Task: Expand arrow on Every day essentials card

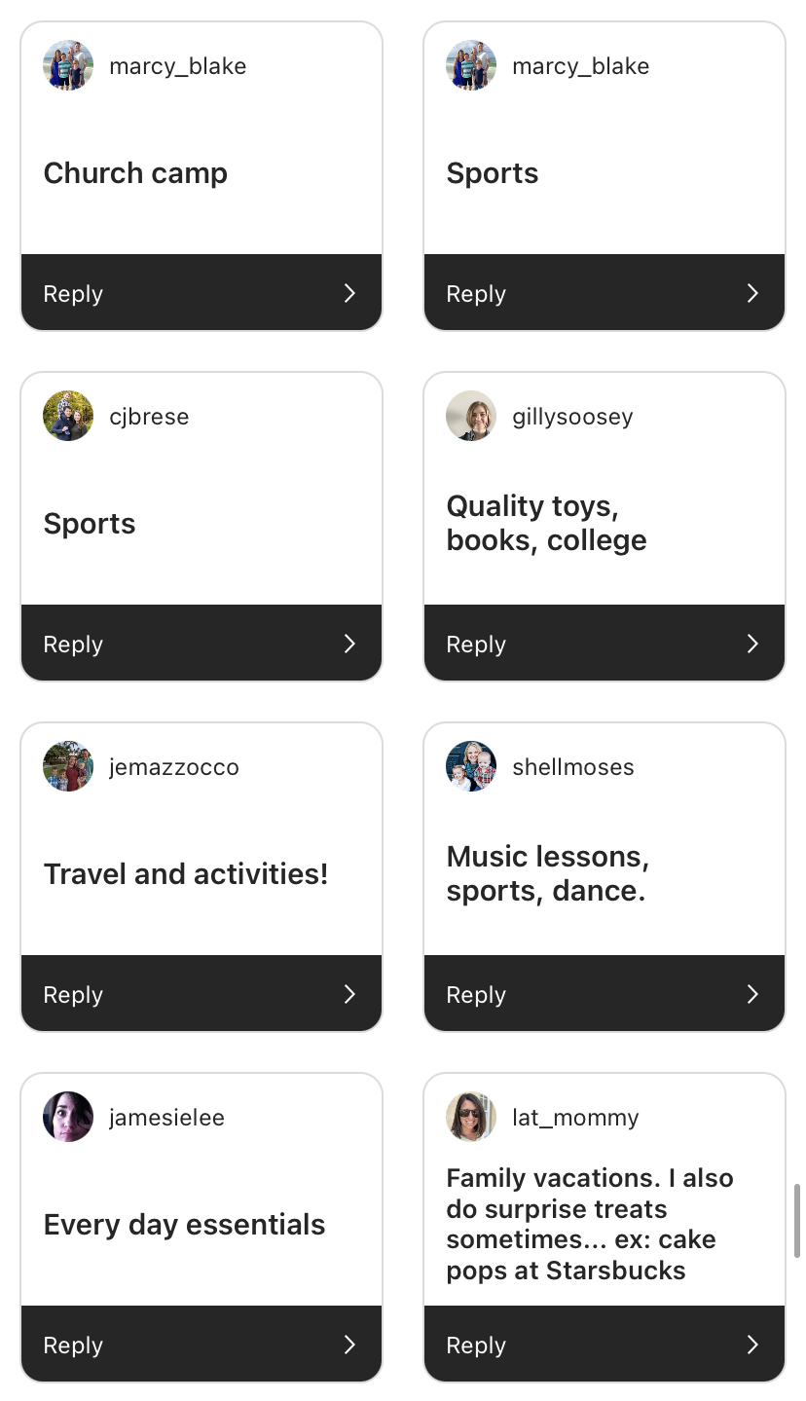Action: [x=349, y=1345]
